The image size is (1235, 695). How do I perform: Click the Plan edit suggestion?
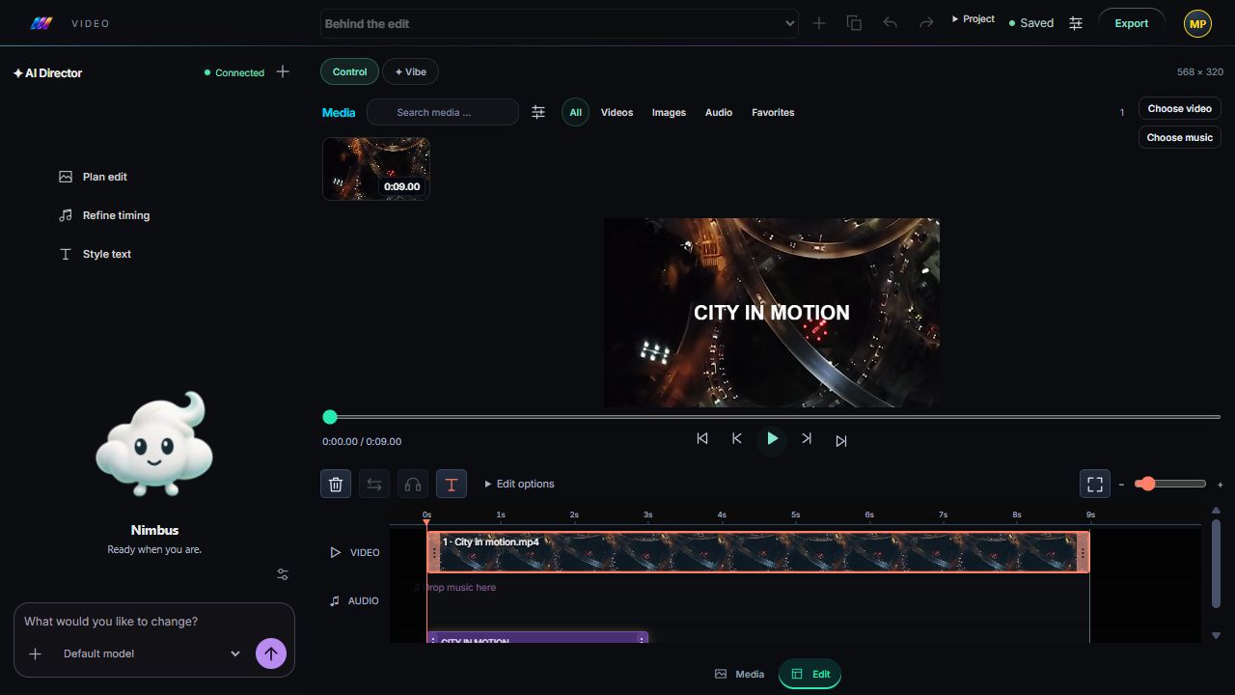click(x=94, y=177)
